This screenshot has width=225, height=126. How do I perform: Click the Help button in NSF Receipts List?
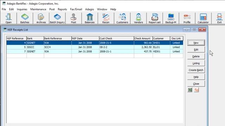[196, 77]
